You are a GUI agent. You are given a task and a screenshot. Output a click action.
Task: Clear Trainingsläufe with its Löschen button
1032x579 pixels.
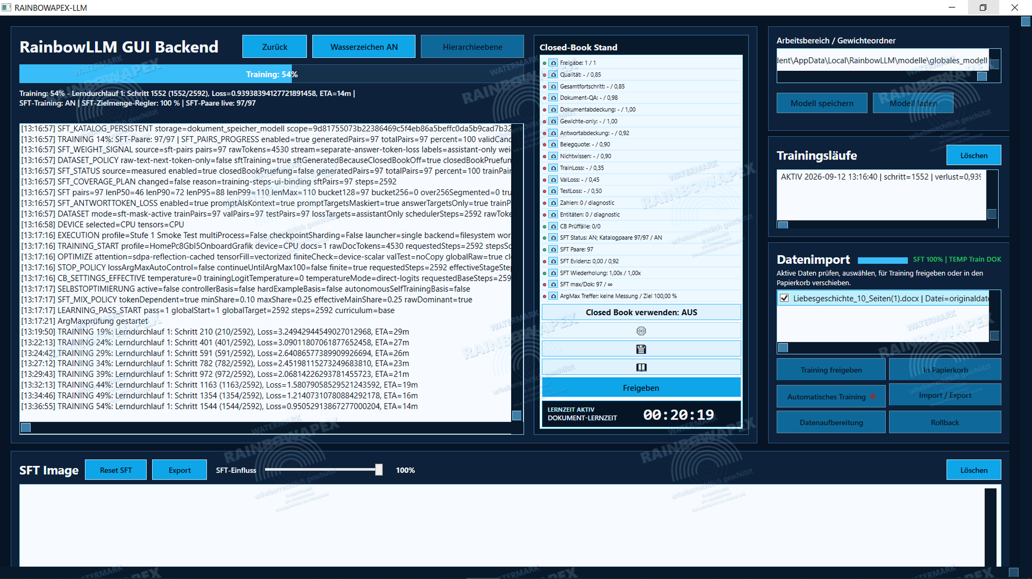click(974, 155)
